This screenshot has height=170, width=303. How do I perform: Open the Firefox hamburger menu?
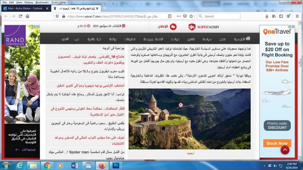click(297, 17)
